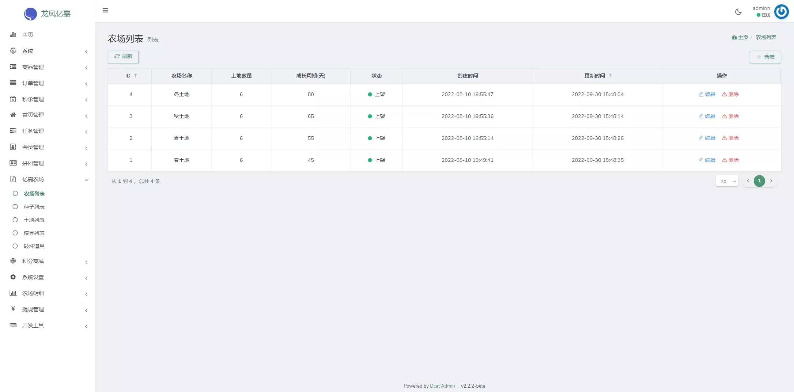Collapse the 亿嘉农场 menu
The width and height of the screenshot is (794, 392).
click(x=33, y=179)
